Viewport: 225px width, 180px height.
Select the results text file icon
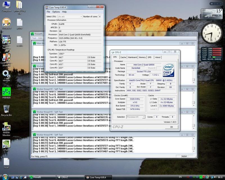tap(19, 41)
